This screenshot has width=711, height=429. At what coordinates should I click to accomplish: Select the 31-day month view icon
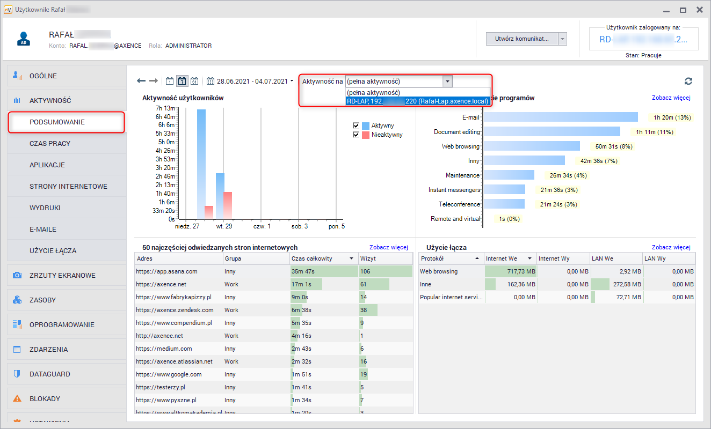[194, 81]
